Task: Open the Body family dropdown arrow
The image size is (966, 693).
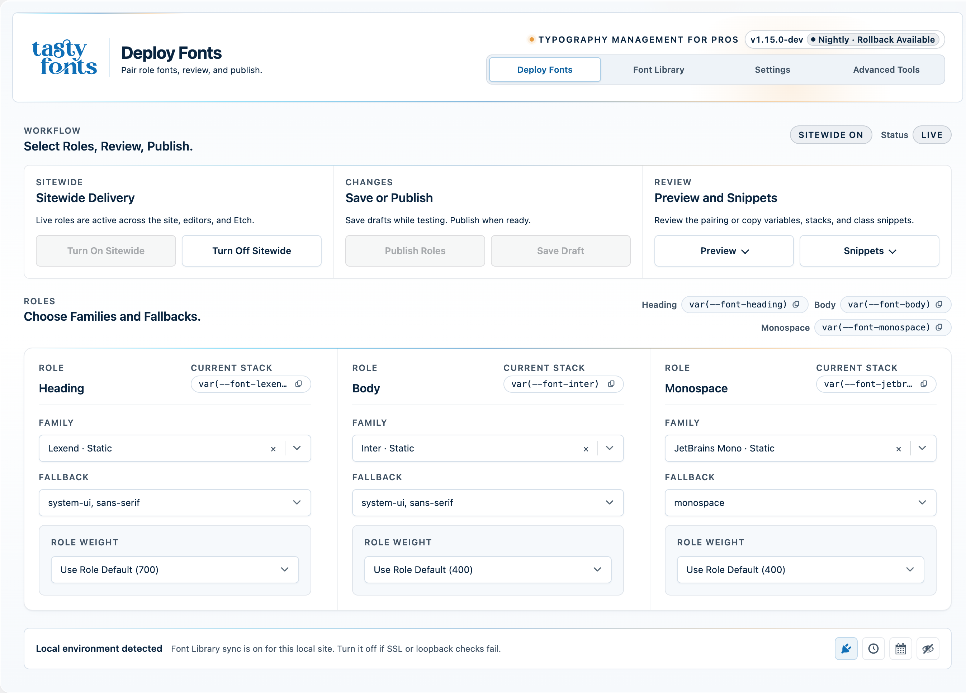Action: 610,448
